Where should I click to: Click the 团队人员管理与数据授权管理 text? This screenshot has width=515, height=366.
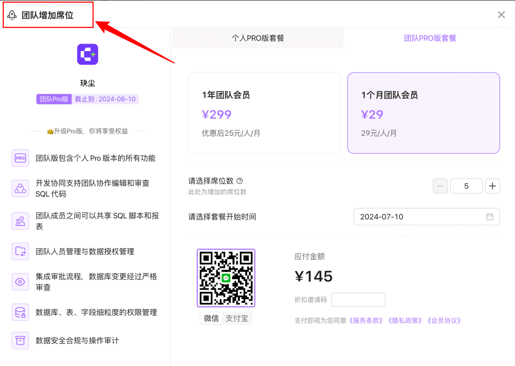click(x=85, y=251)
